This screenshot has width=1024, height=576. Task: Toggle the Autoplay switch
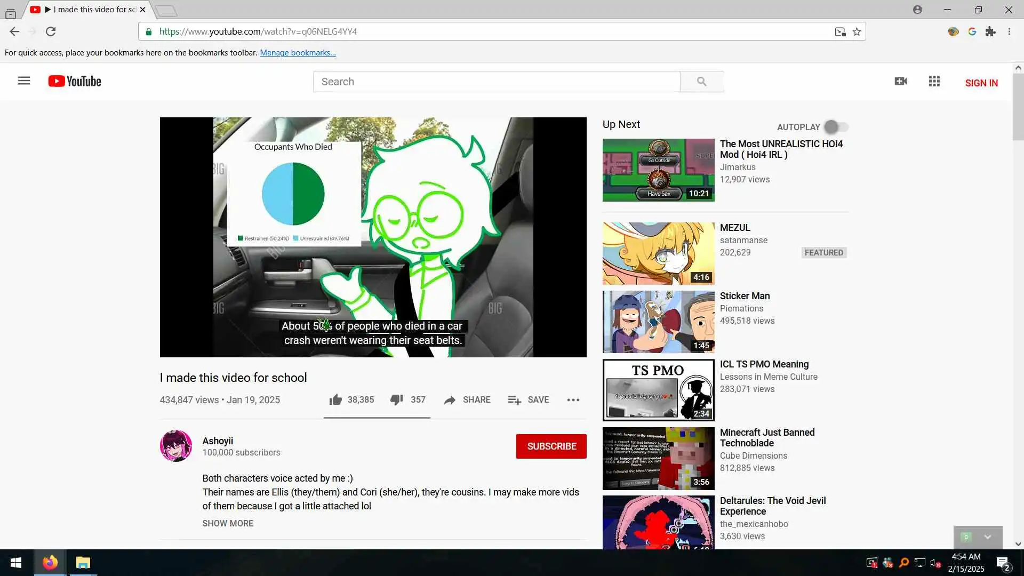click(836, 127)
